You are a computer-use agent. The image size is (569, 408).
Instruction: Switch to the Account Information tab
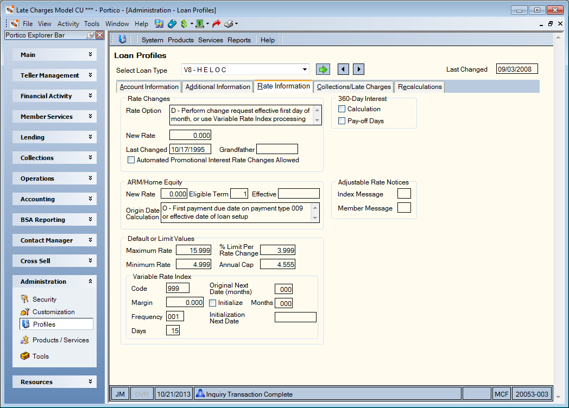[149, 87]
